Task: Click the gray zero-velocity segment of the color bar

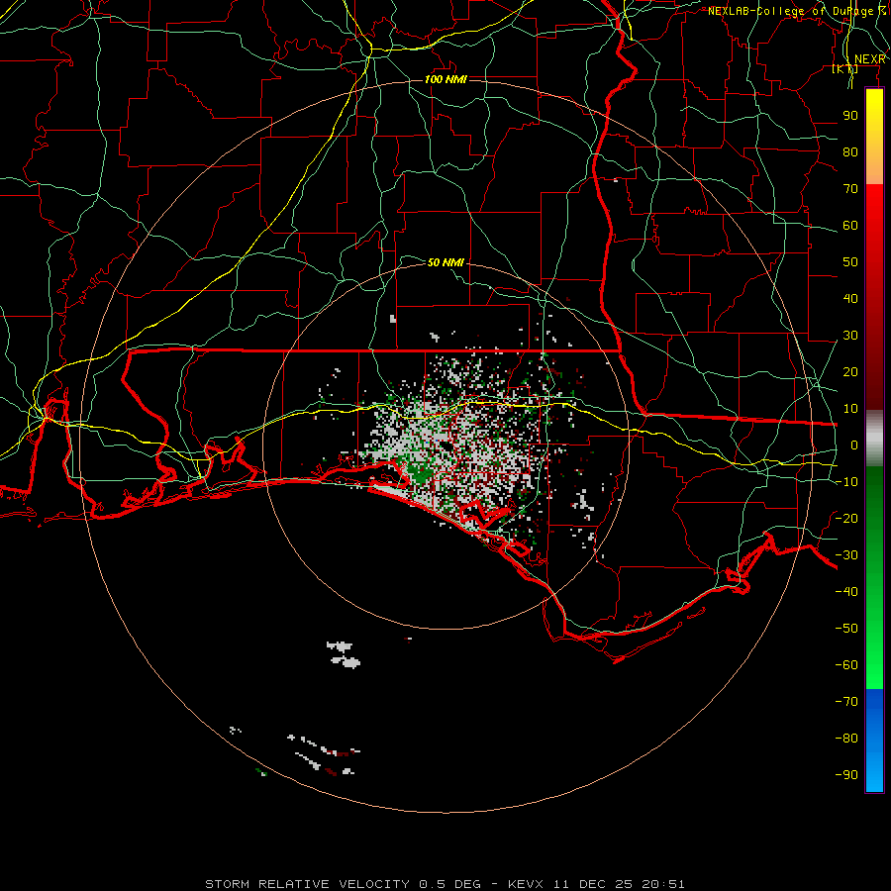Action: (874, 439)
